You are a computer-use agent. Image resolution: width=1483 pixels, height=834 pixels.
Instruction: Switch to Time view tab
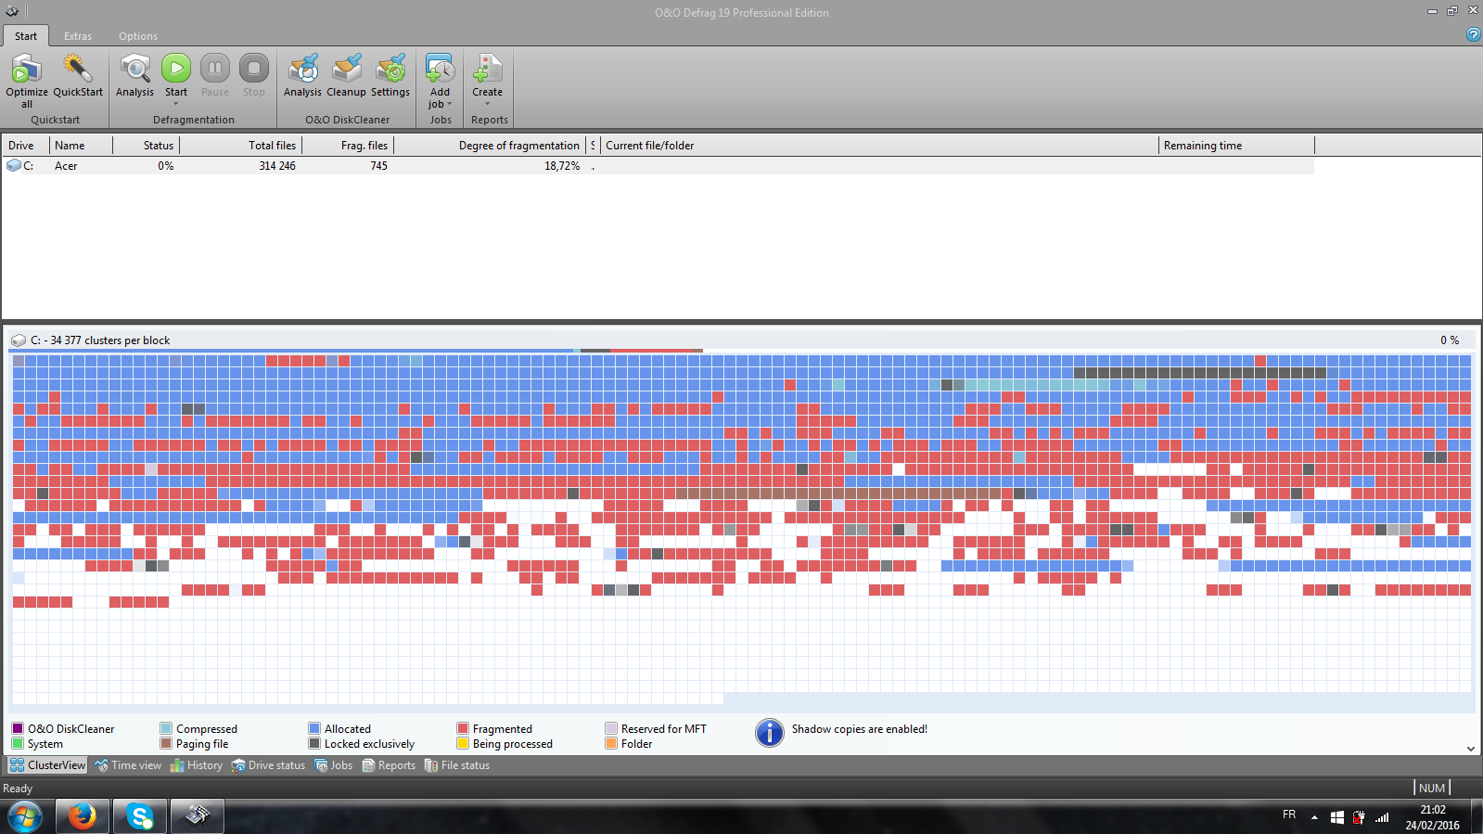click(128, 765)
